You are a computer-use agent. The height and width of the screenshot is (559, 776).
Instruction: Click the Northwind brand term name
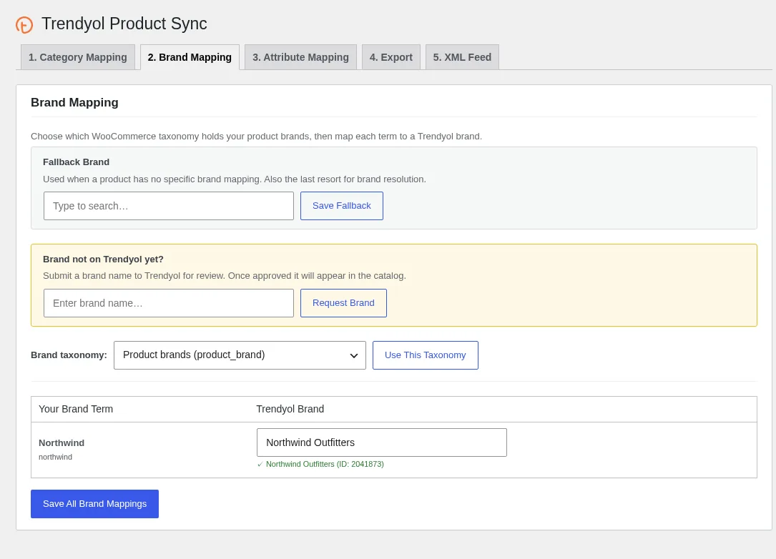(x=62, y=442)
